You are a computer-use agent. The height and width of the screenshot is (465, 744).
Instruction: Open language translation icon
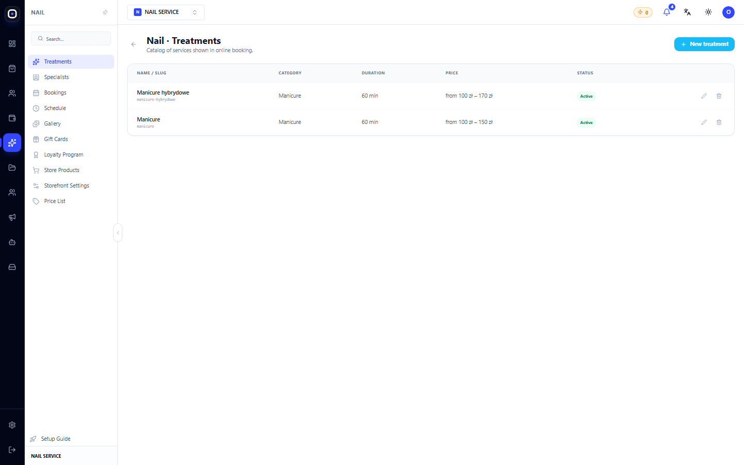coord(687,12)
